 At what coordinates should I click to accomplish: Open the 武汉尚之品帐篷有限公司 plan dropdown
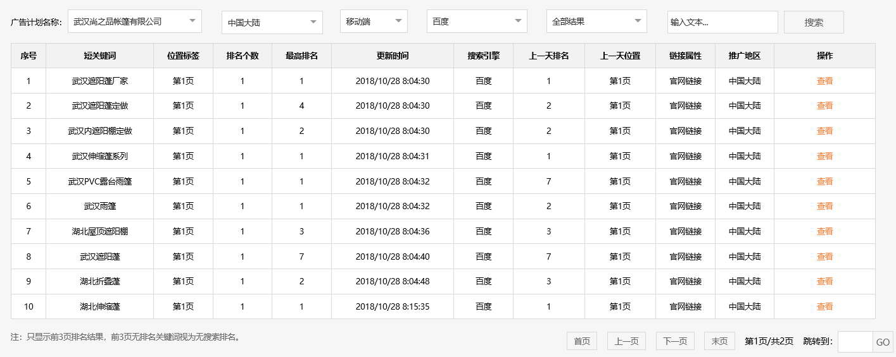click(x=134, y=21)
